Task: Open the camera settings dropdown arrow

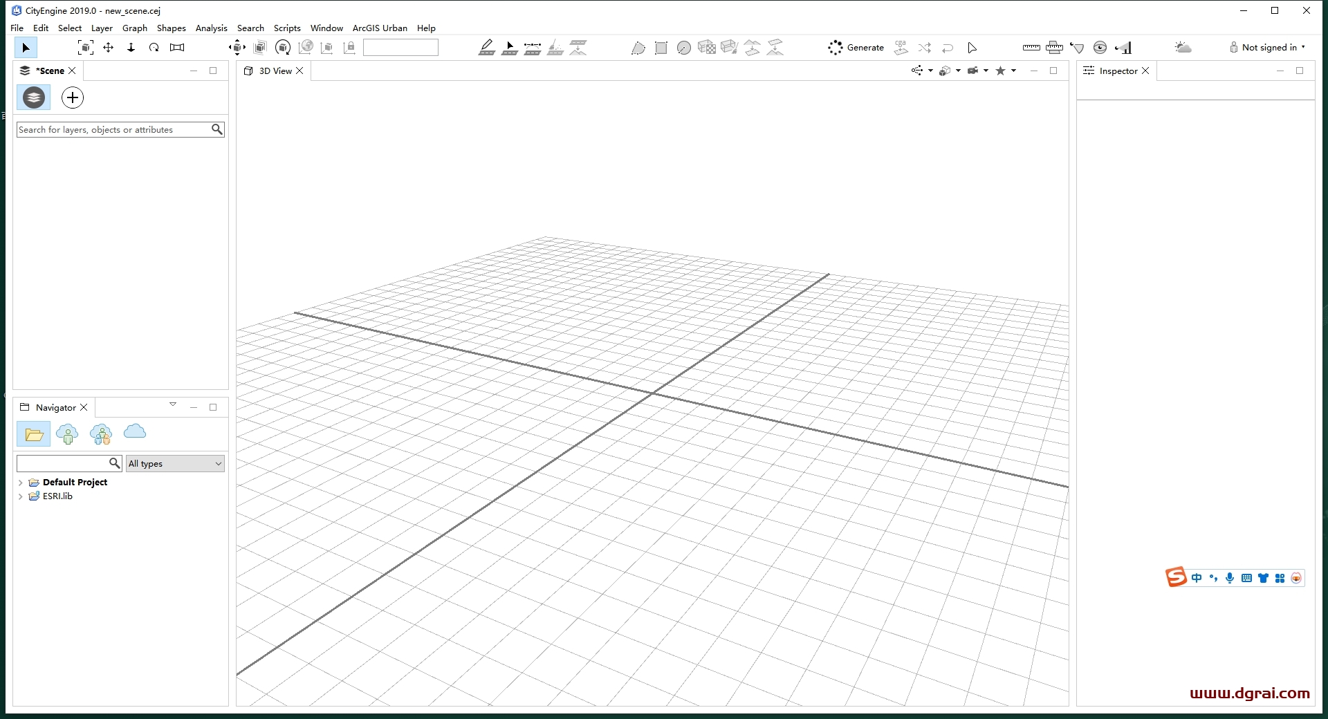Action: pyautogui.click(x=986, y=71)
